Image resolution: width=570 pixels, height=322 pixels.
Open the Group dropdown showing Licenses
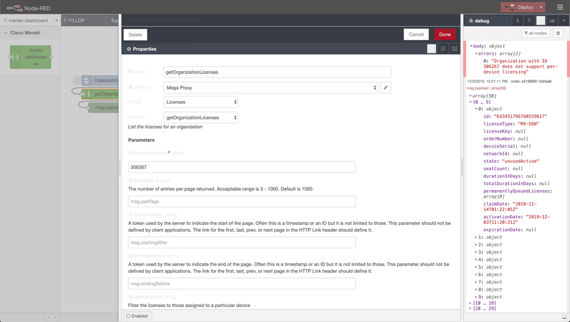[x=201, y=102]
